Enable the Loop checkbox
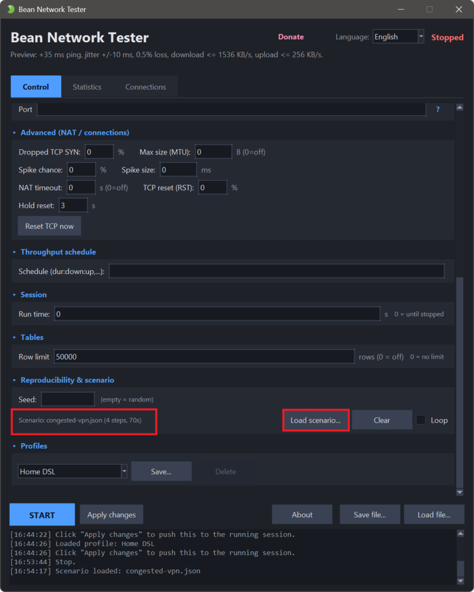 coord(420,420)
